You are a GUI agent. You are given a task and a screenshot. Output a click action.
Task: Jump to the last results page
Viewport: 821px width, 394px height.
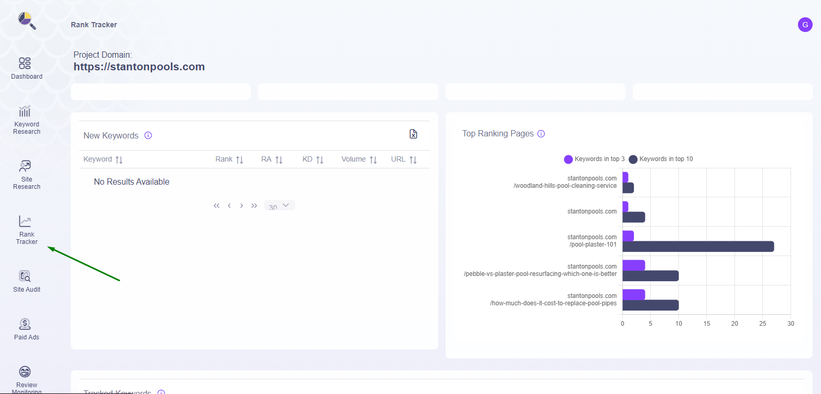[x=254, y=205]
